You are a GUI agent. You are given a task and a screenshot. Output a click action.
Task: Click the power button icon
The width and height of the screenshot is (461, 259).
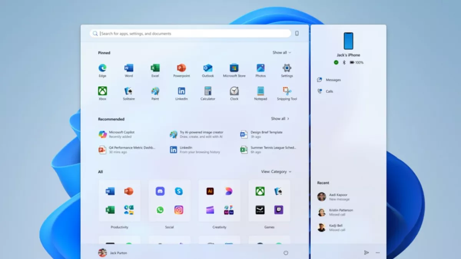click(286, 253)
